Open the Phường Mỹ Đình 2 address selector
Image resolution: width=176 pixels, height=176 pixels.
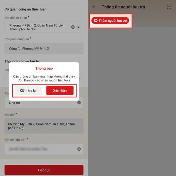coord(44,27)
